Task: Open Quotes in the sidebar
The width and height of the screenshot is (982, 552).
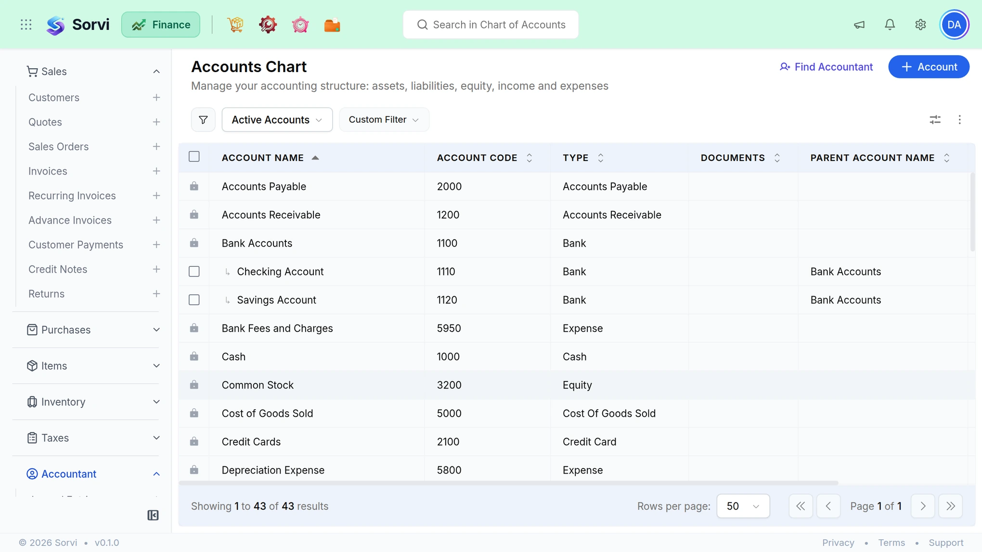Action: [x=45, y=122]
